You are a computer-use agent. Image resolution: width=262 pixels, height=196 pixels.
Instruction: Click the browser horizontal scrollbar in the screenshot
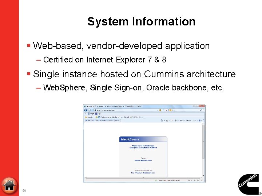coord(143,177)
